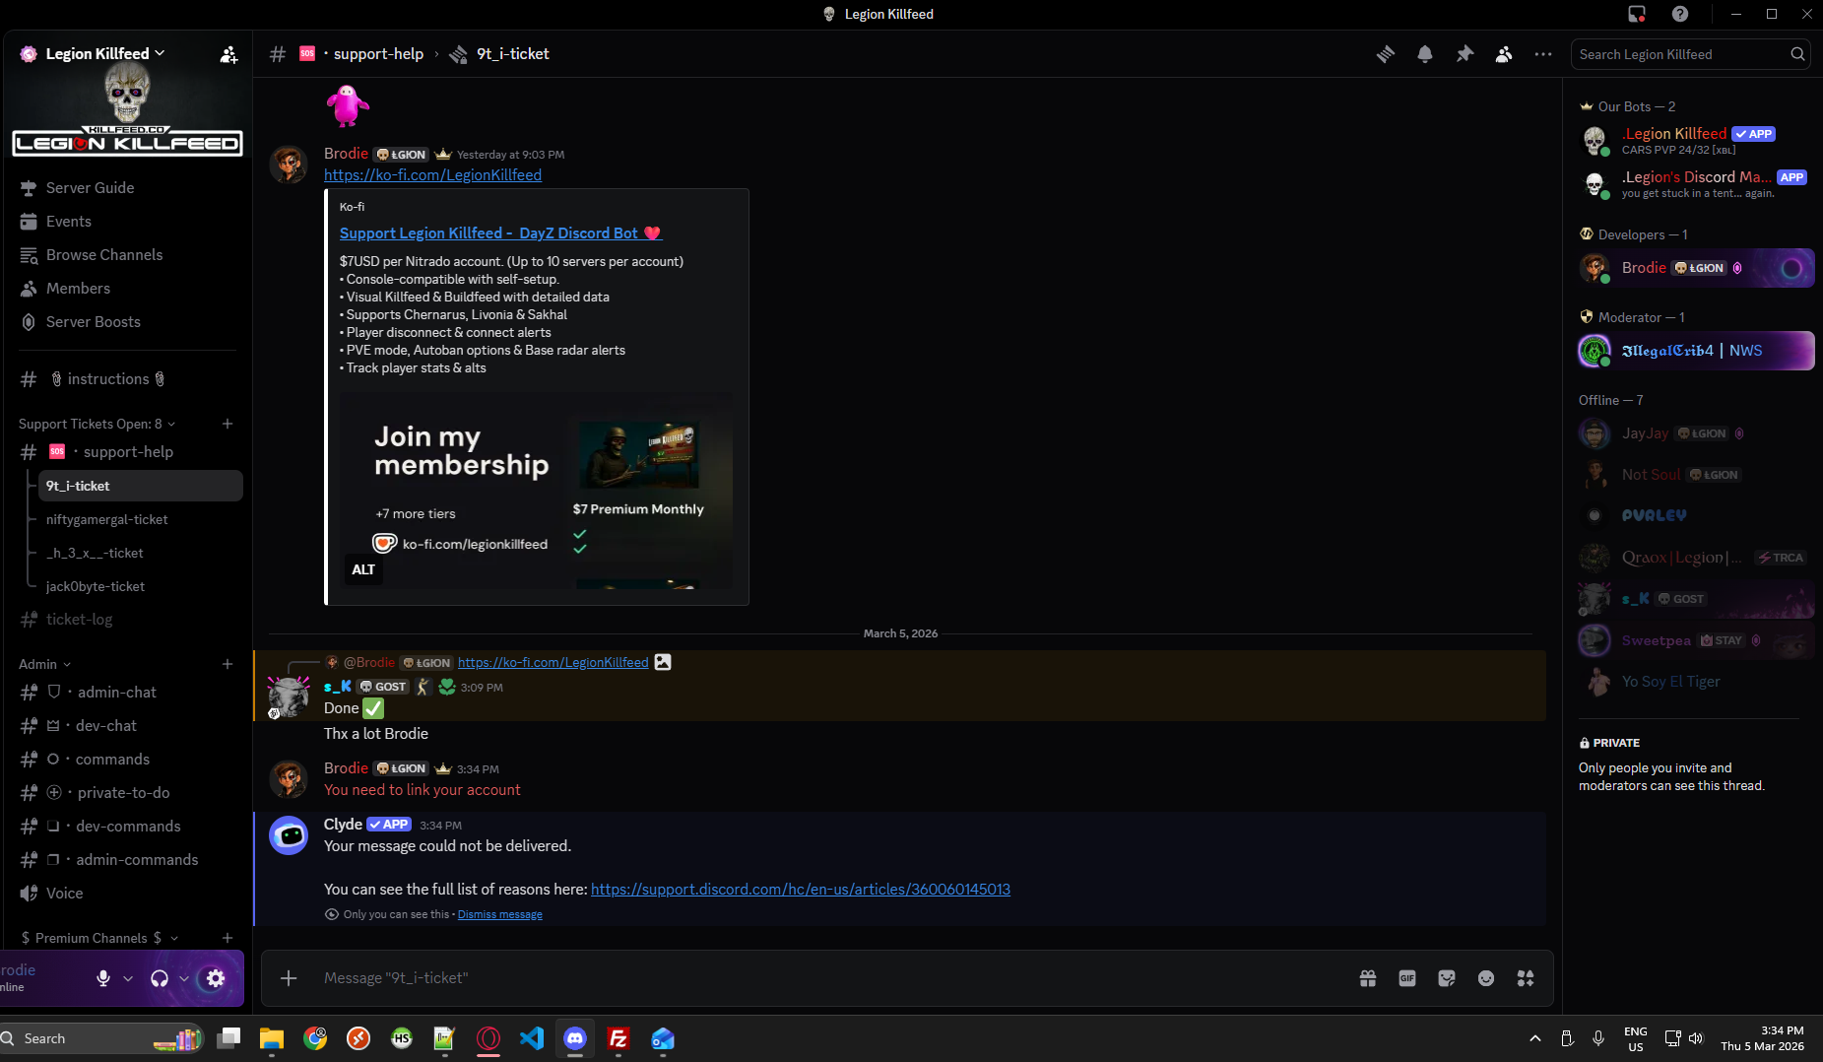Open the dev-chat channel
This screenshot has width=1823, height=1062.
(126, 726)
